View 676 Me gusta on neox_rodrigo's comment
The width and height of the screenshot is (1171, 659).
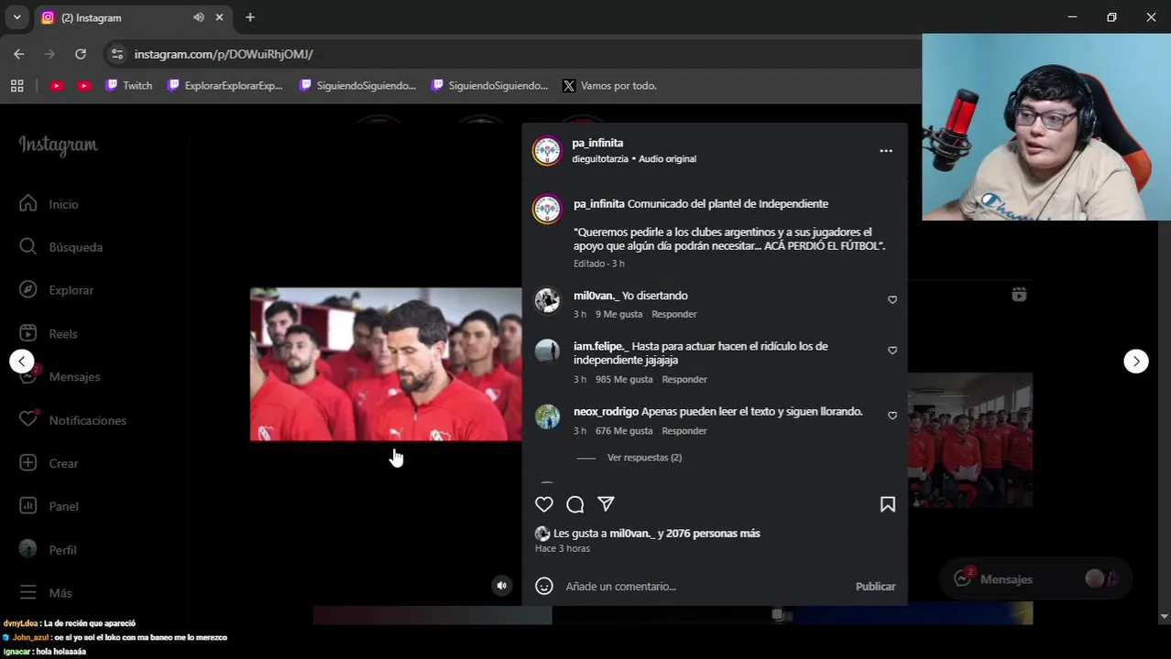pos(624,430)
